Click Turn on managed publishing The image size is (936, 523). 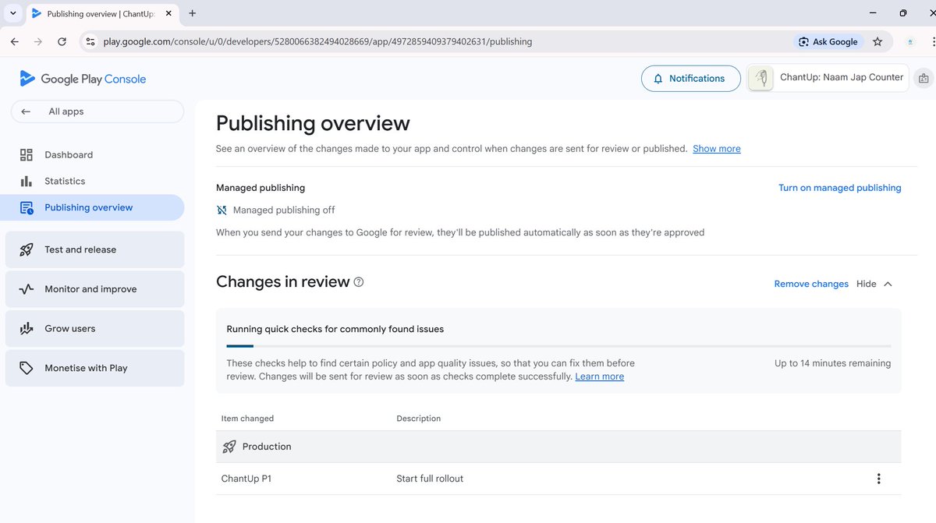(839, 188)
